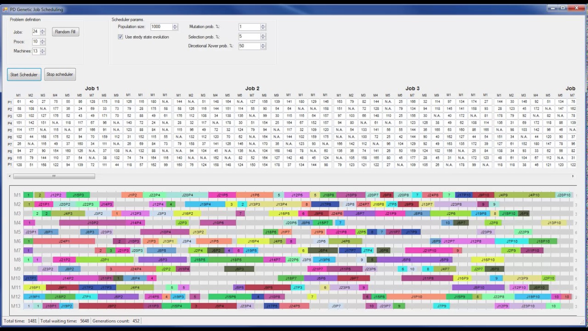Click the Job 3 header above the table
The image size is (588, 331).
click(413, 88)
